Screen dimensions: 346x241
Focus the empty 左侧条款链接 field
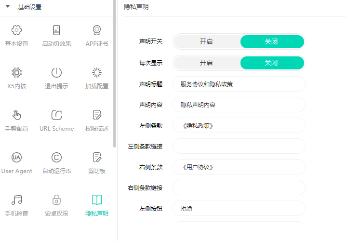(x=239, y=146)
